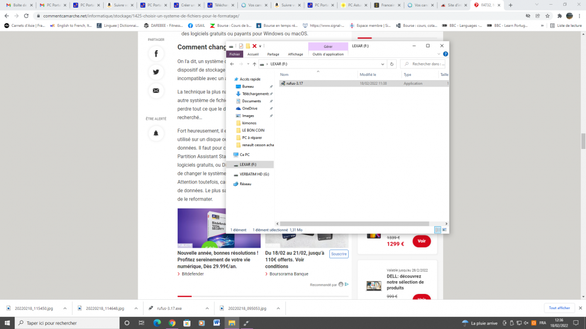This screenshot has height=329, width=586.
Task: Click the Chrome address bar URL
Action: 141,16
